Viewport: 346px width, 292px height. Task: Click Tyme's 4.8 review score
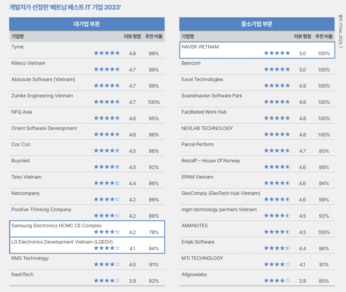(x=132, y=53)
